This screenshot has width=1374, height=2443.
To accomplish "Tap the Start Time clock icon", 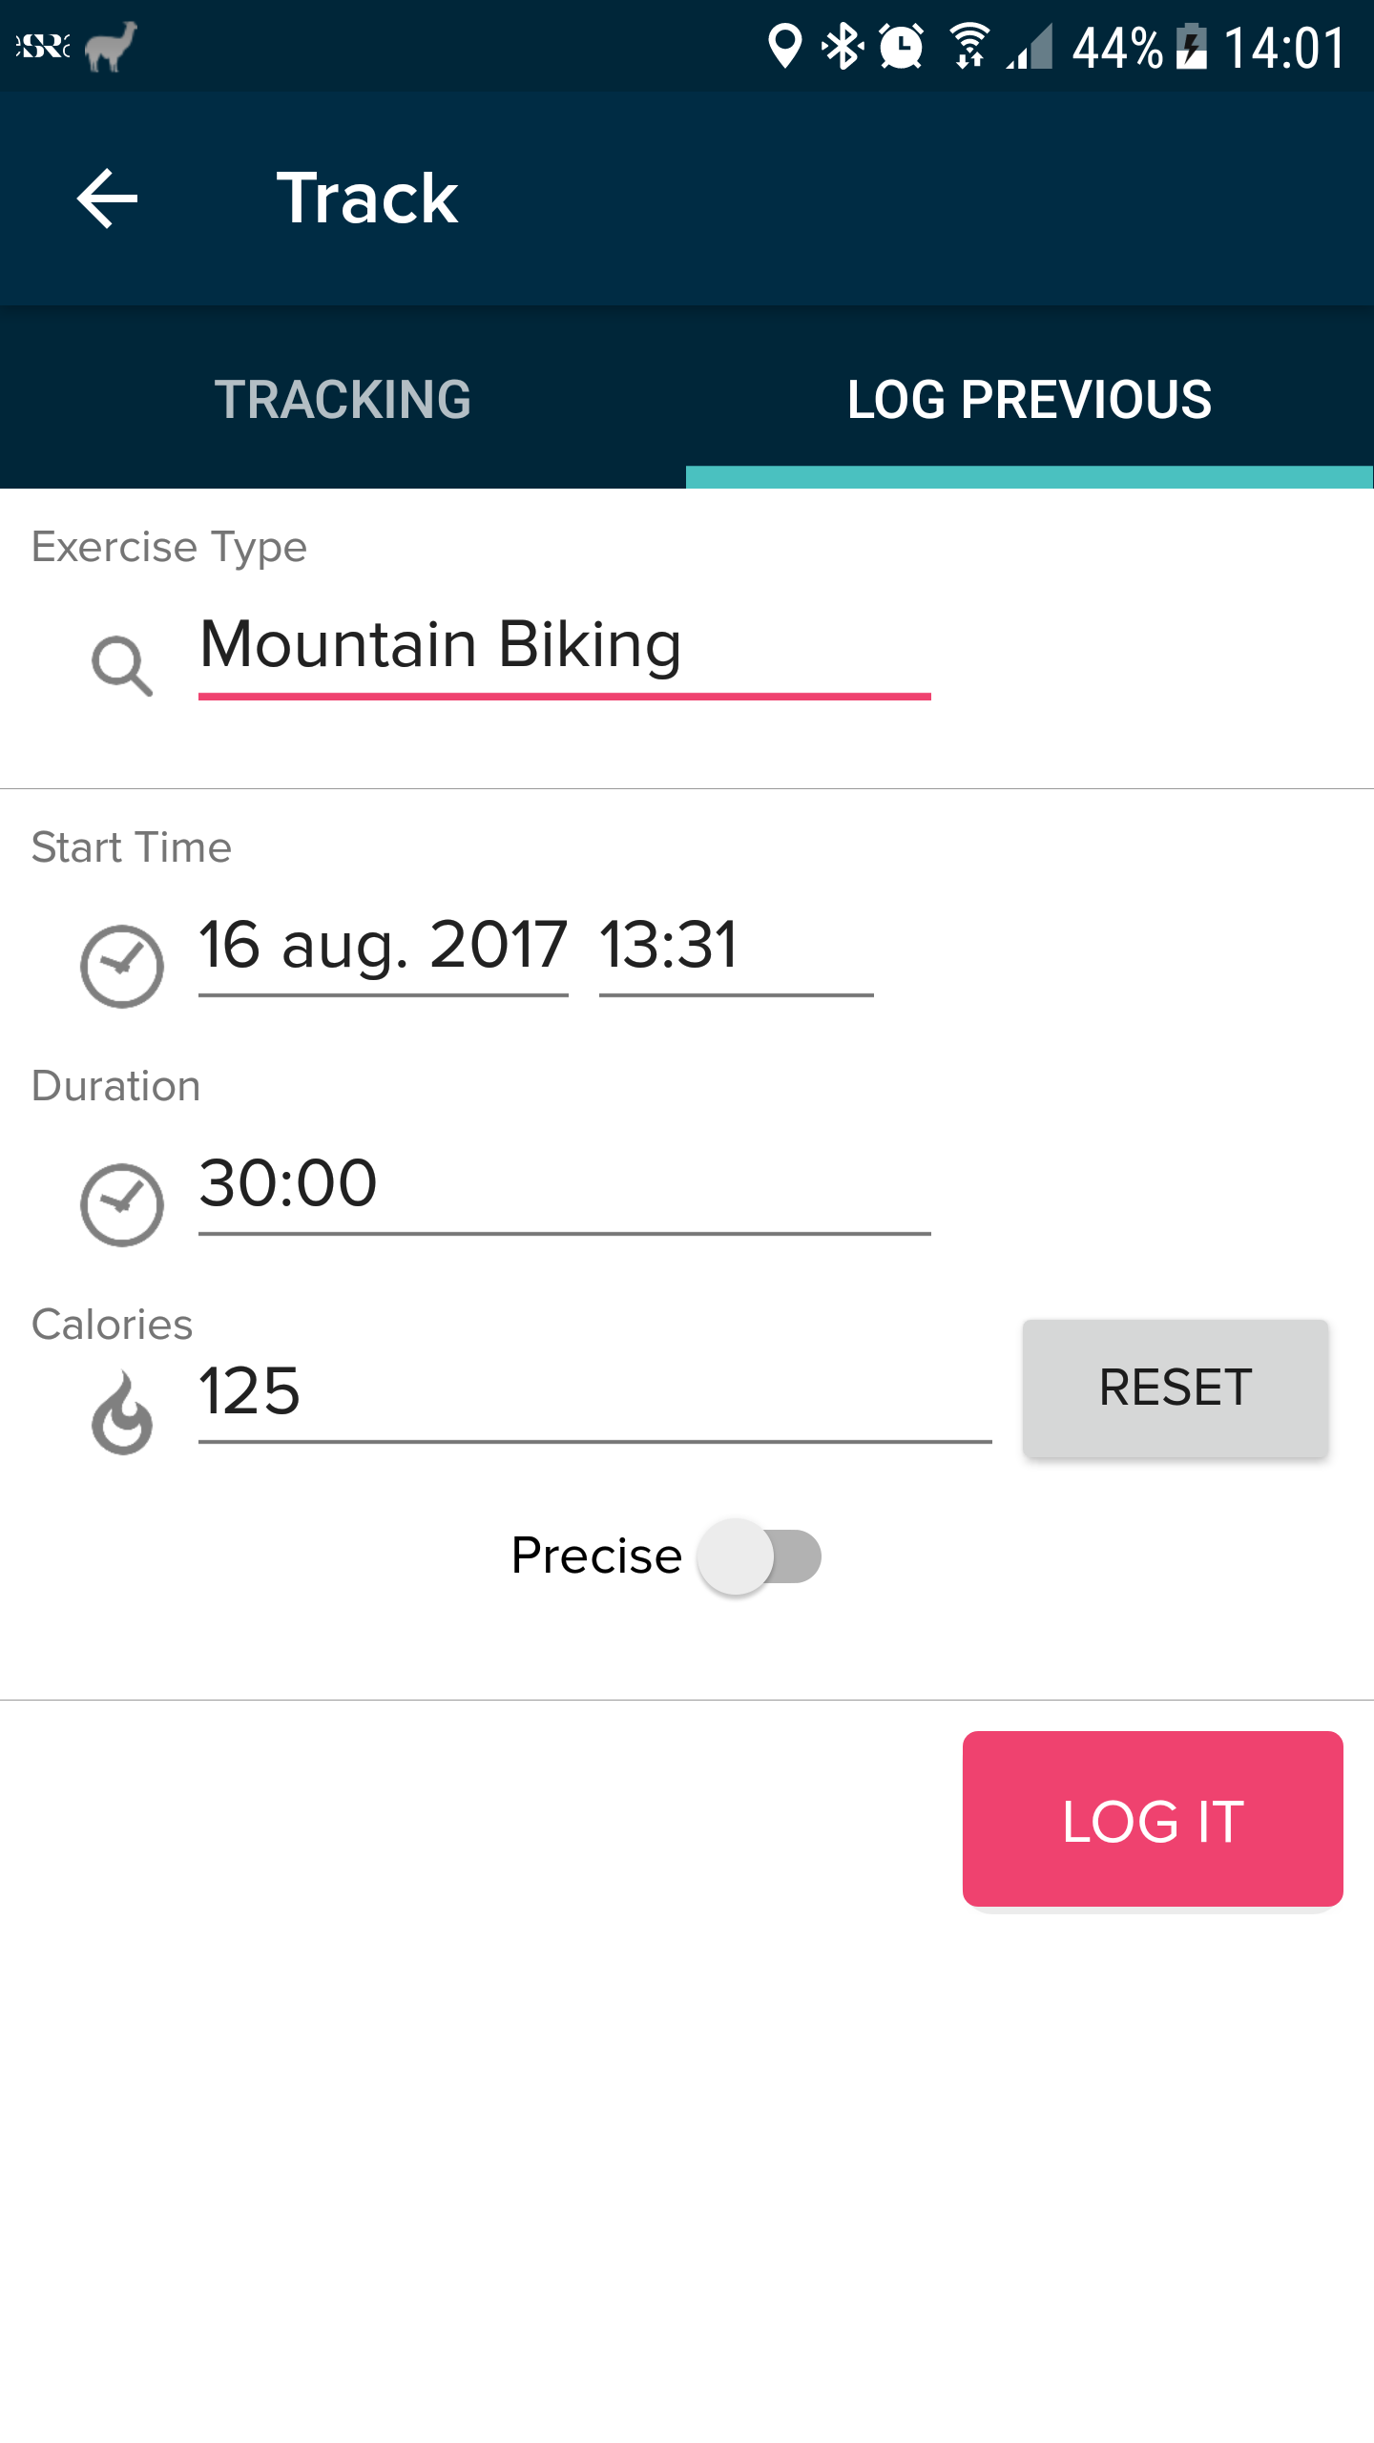I will (x=122, y=966).
